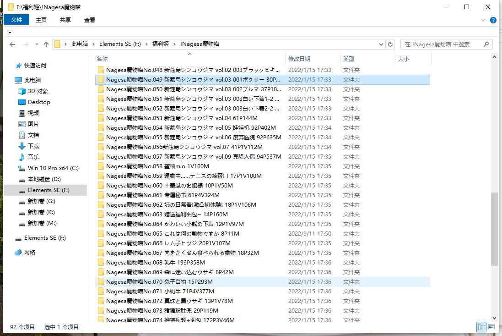Open 音乐 in the sidebar
The width and height of the screenshot is (502, 336).
click(29, 157)
